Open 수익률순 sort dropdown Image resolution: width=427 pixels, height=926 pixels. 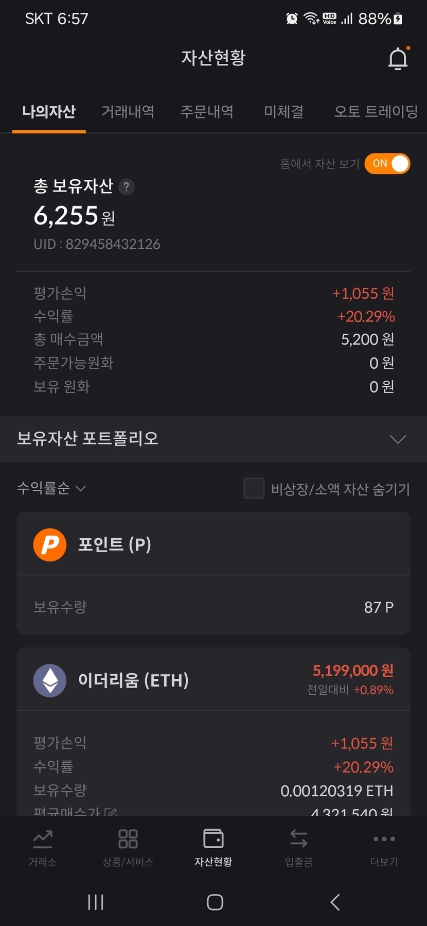(x=51, y=488)
